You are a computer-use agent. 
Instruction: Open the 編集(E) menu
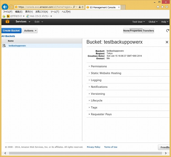tap(19, 12)
